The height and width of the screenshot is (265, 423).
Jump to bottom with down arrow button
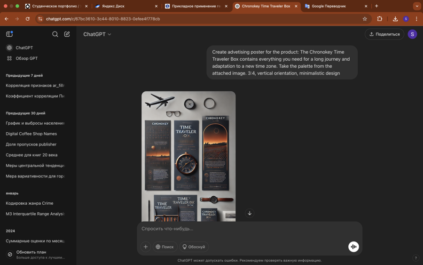(250, 213)
